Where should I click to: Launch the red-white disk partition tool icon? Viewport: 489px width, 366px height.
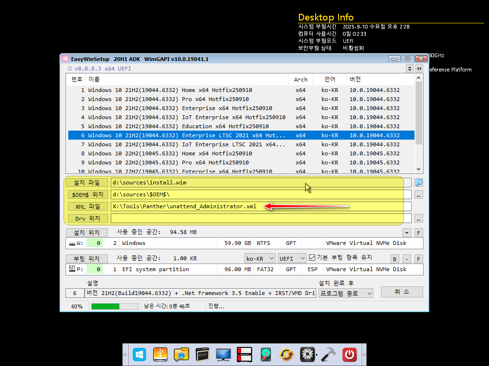point(244,355)
